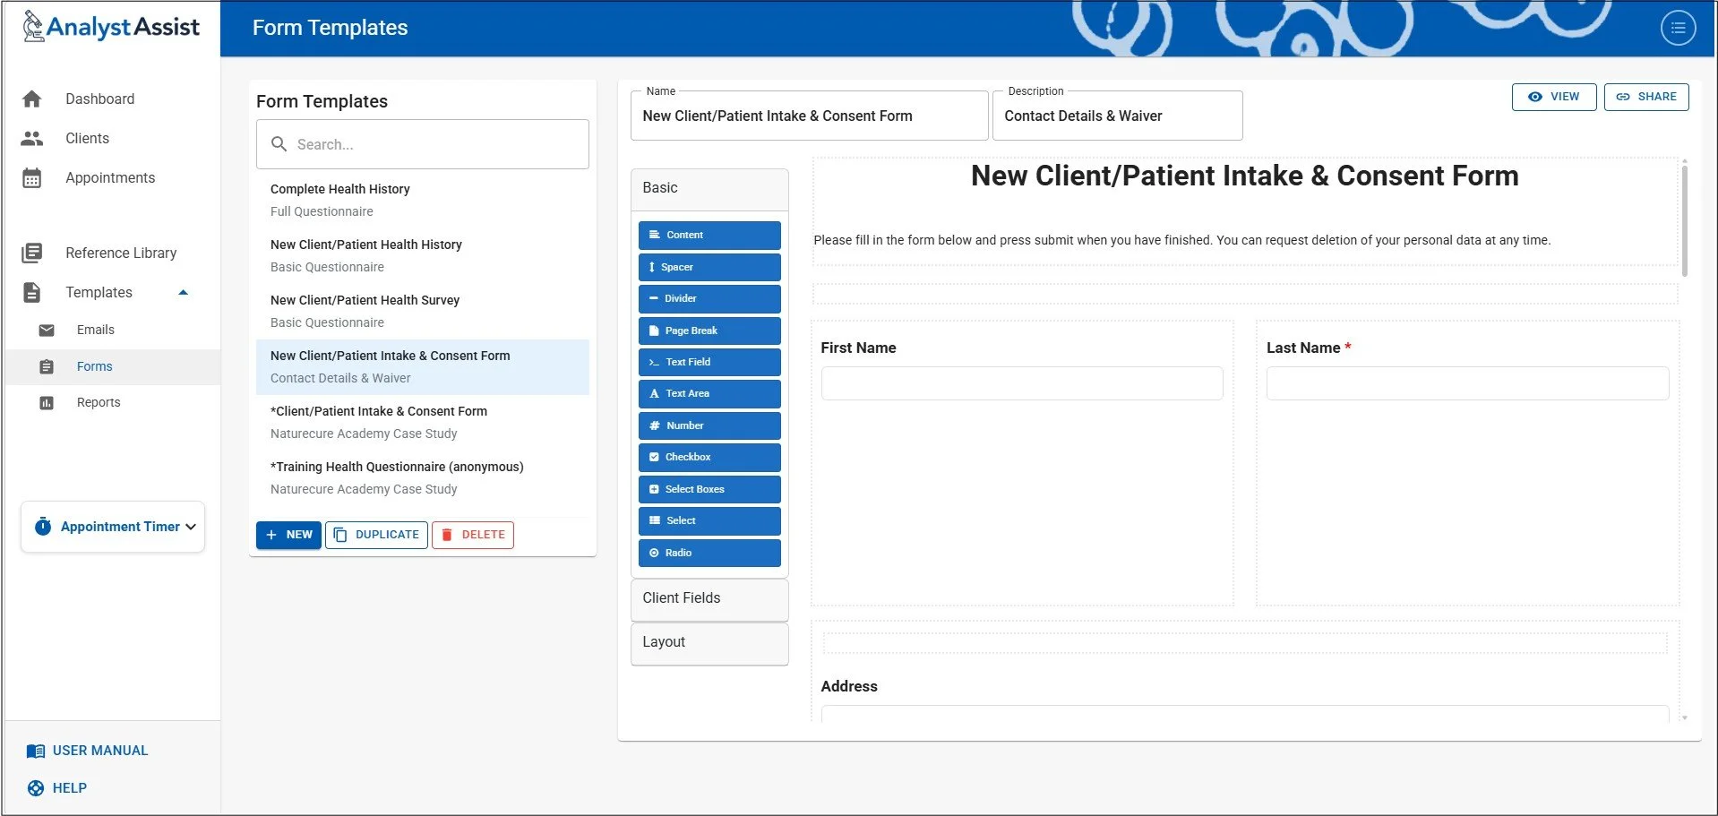
Task: Collapse the Templates sidebar section
Action: (x=183, y=292)
